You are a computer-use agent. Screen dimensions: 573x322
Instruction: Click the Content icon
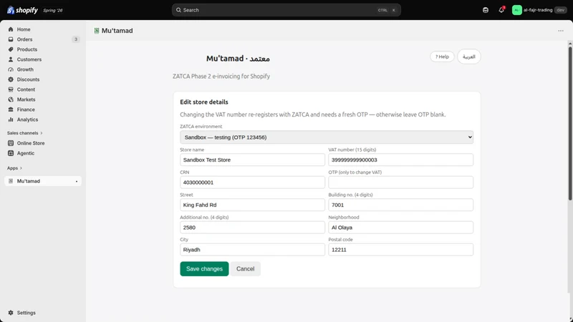(11, 89)
